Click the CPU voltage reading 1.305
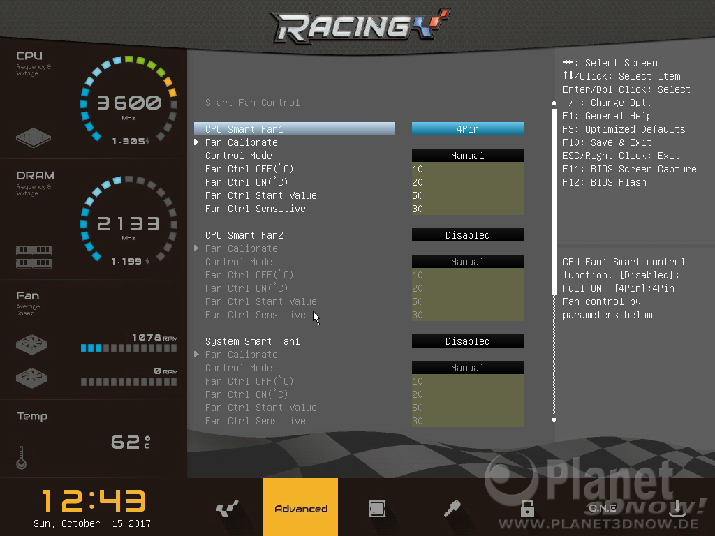The image size is (715, 536). [x=131, y=141]
